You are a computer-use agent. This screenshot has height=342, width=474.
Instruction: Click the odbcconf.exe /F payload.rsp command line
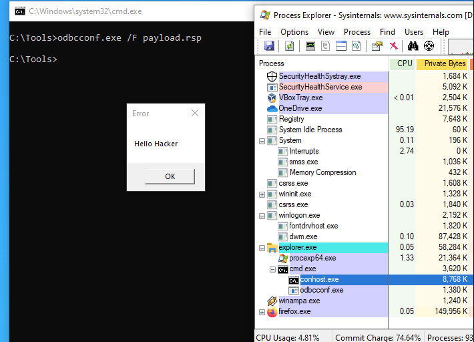pyautogui.click(x=130, y=38)
